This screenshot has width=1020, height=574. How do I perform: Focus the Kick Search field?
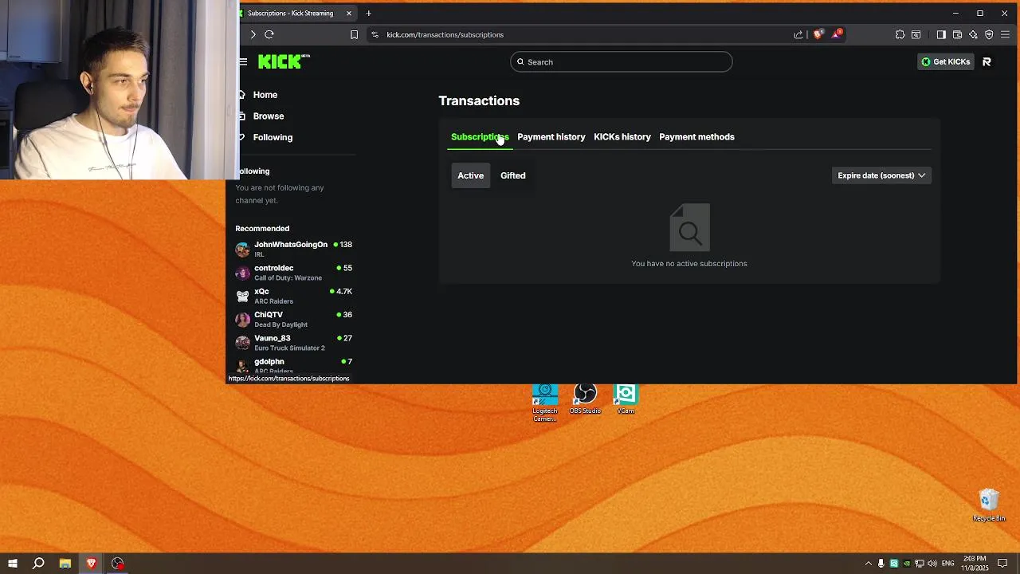click(x=621, y=61)
